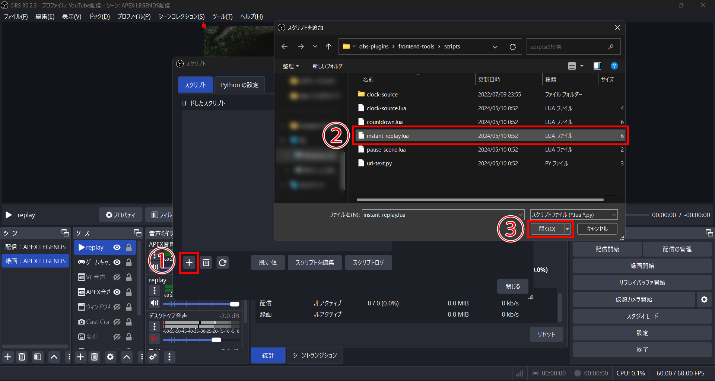
Task: Open the view options dropdown arrow
Action: [582, 66]
